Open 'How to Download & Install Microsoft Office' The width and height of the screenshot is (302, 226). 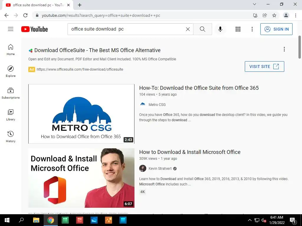click(x=190, y=152)
